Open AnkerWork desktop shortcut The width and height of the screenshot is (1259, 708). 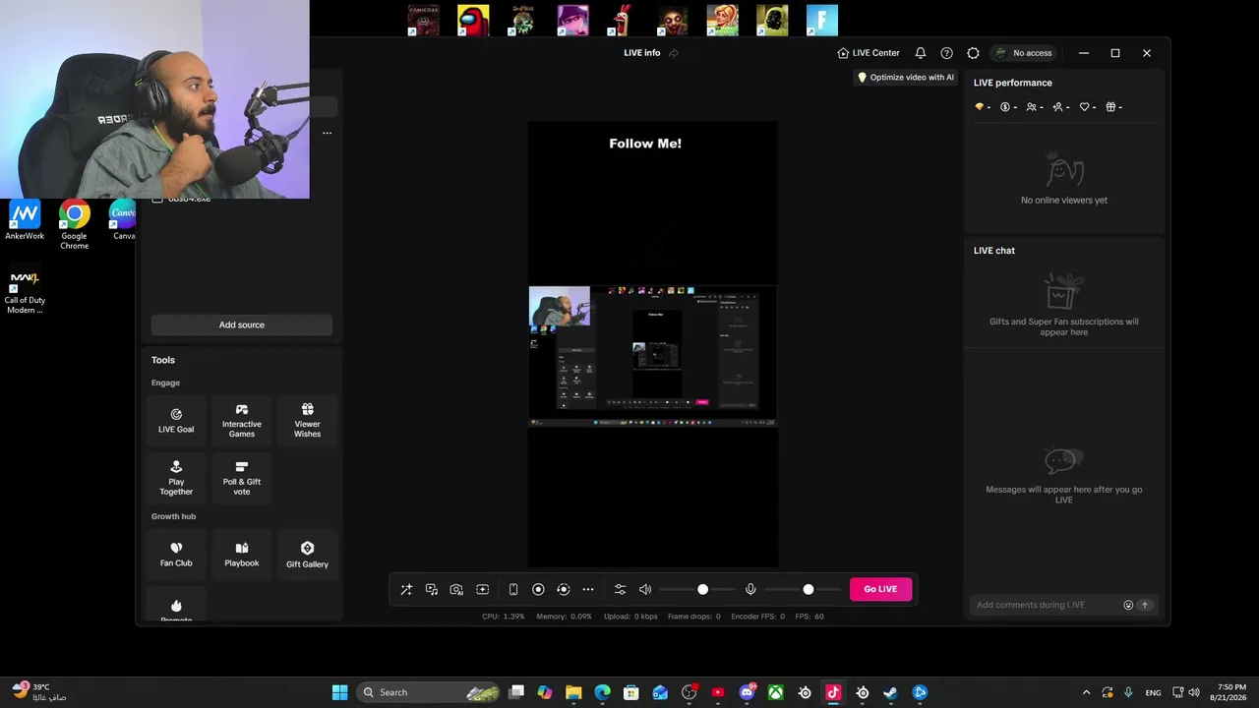pyautogui.click(x=25, y=220)
